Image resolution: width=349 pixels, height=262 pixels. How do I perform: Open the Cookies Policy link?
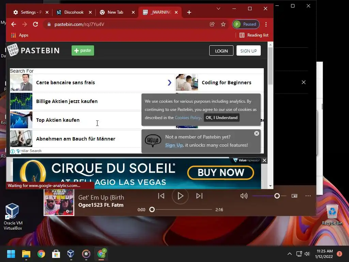pos(188,118)
